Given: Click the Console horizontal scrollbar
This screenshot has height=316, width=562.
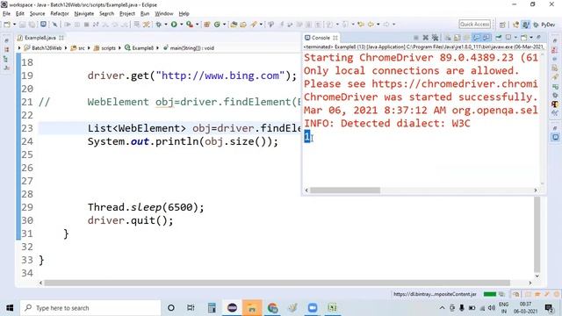Looking at the screenshot, I should click(345, 190).
